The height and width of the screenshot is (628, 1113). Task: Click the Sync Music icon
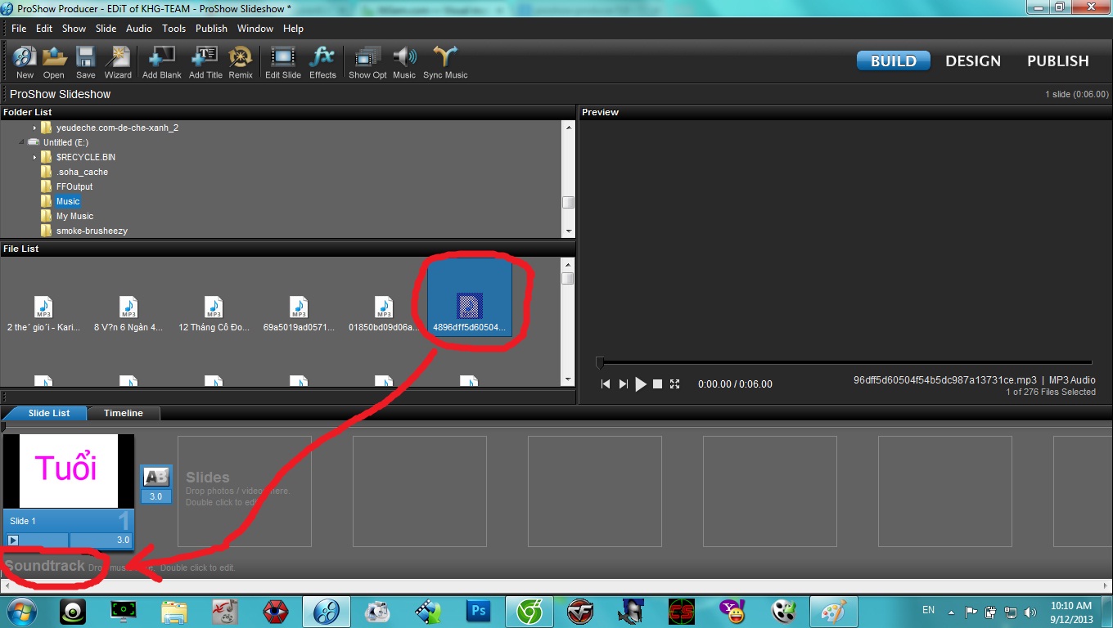click(445, 62)
